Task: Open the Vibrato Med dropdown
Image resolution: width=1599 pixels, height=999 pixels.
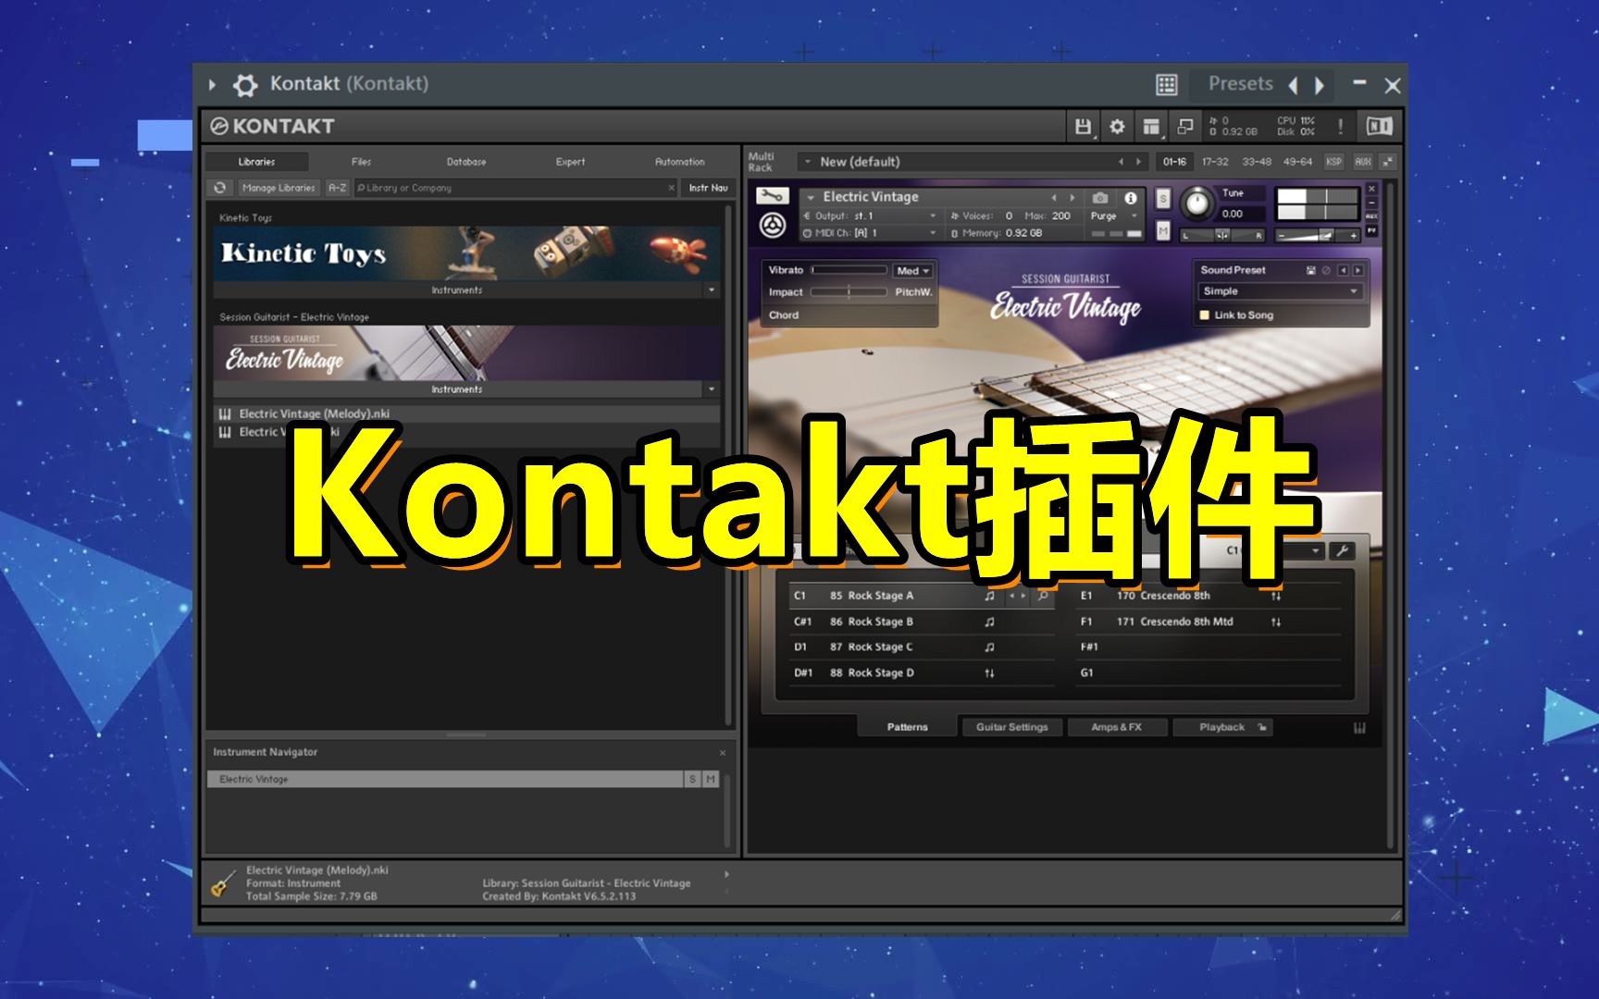Action: click(912, 271)
